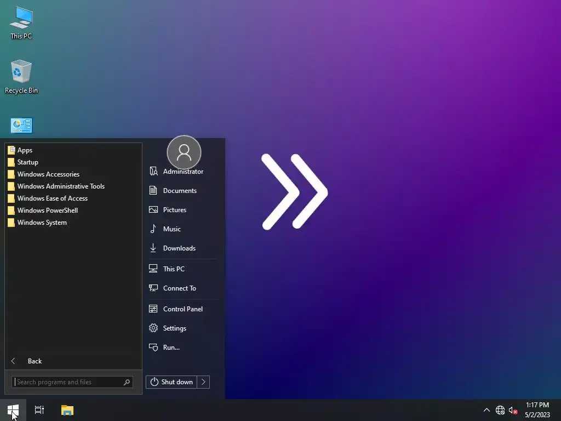This screenshot has height=421, width=561.
Task: Expand Windows System folder
Action: pyautogui.click(x=73, y=223)
